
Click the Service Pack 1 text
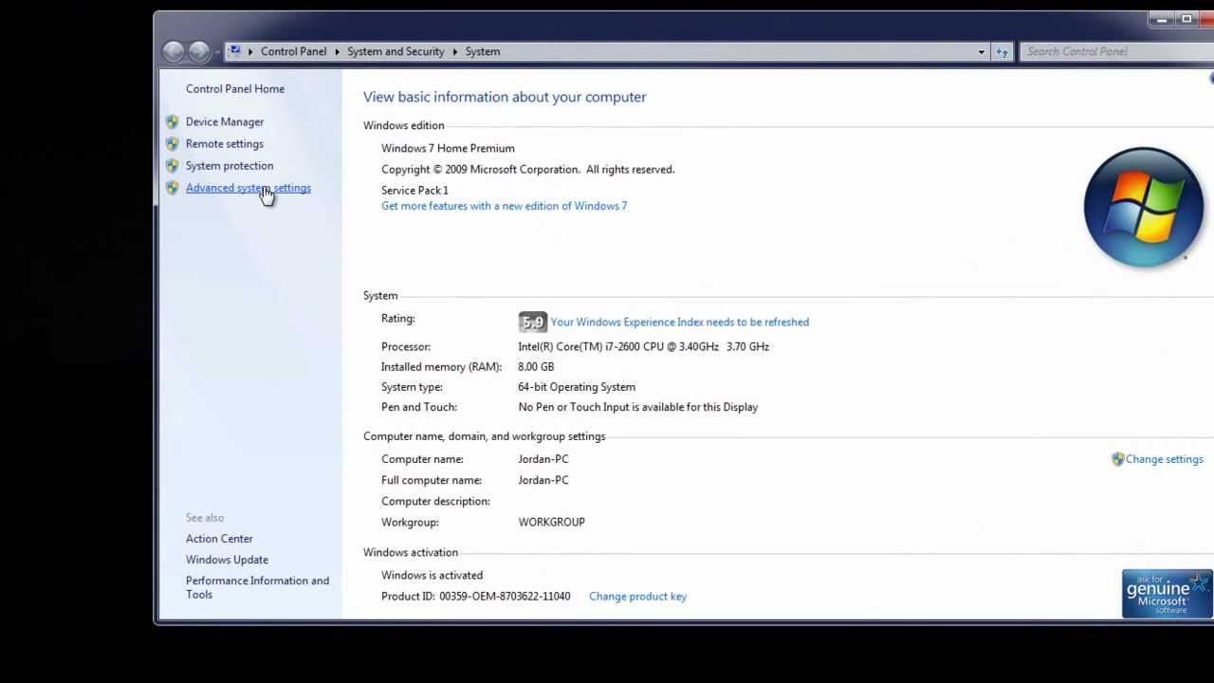[414, 190]
